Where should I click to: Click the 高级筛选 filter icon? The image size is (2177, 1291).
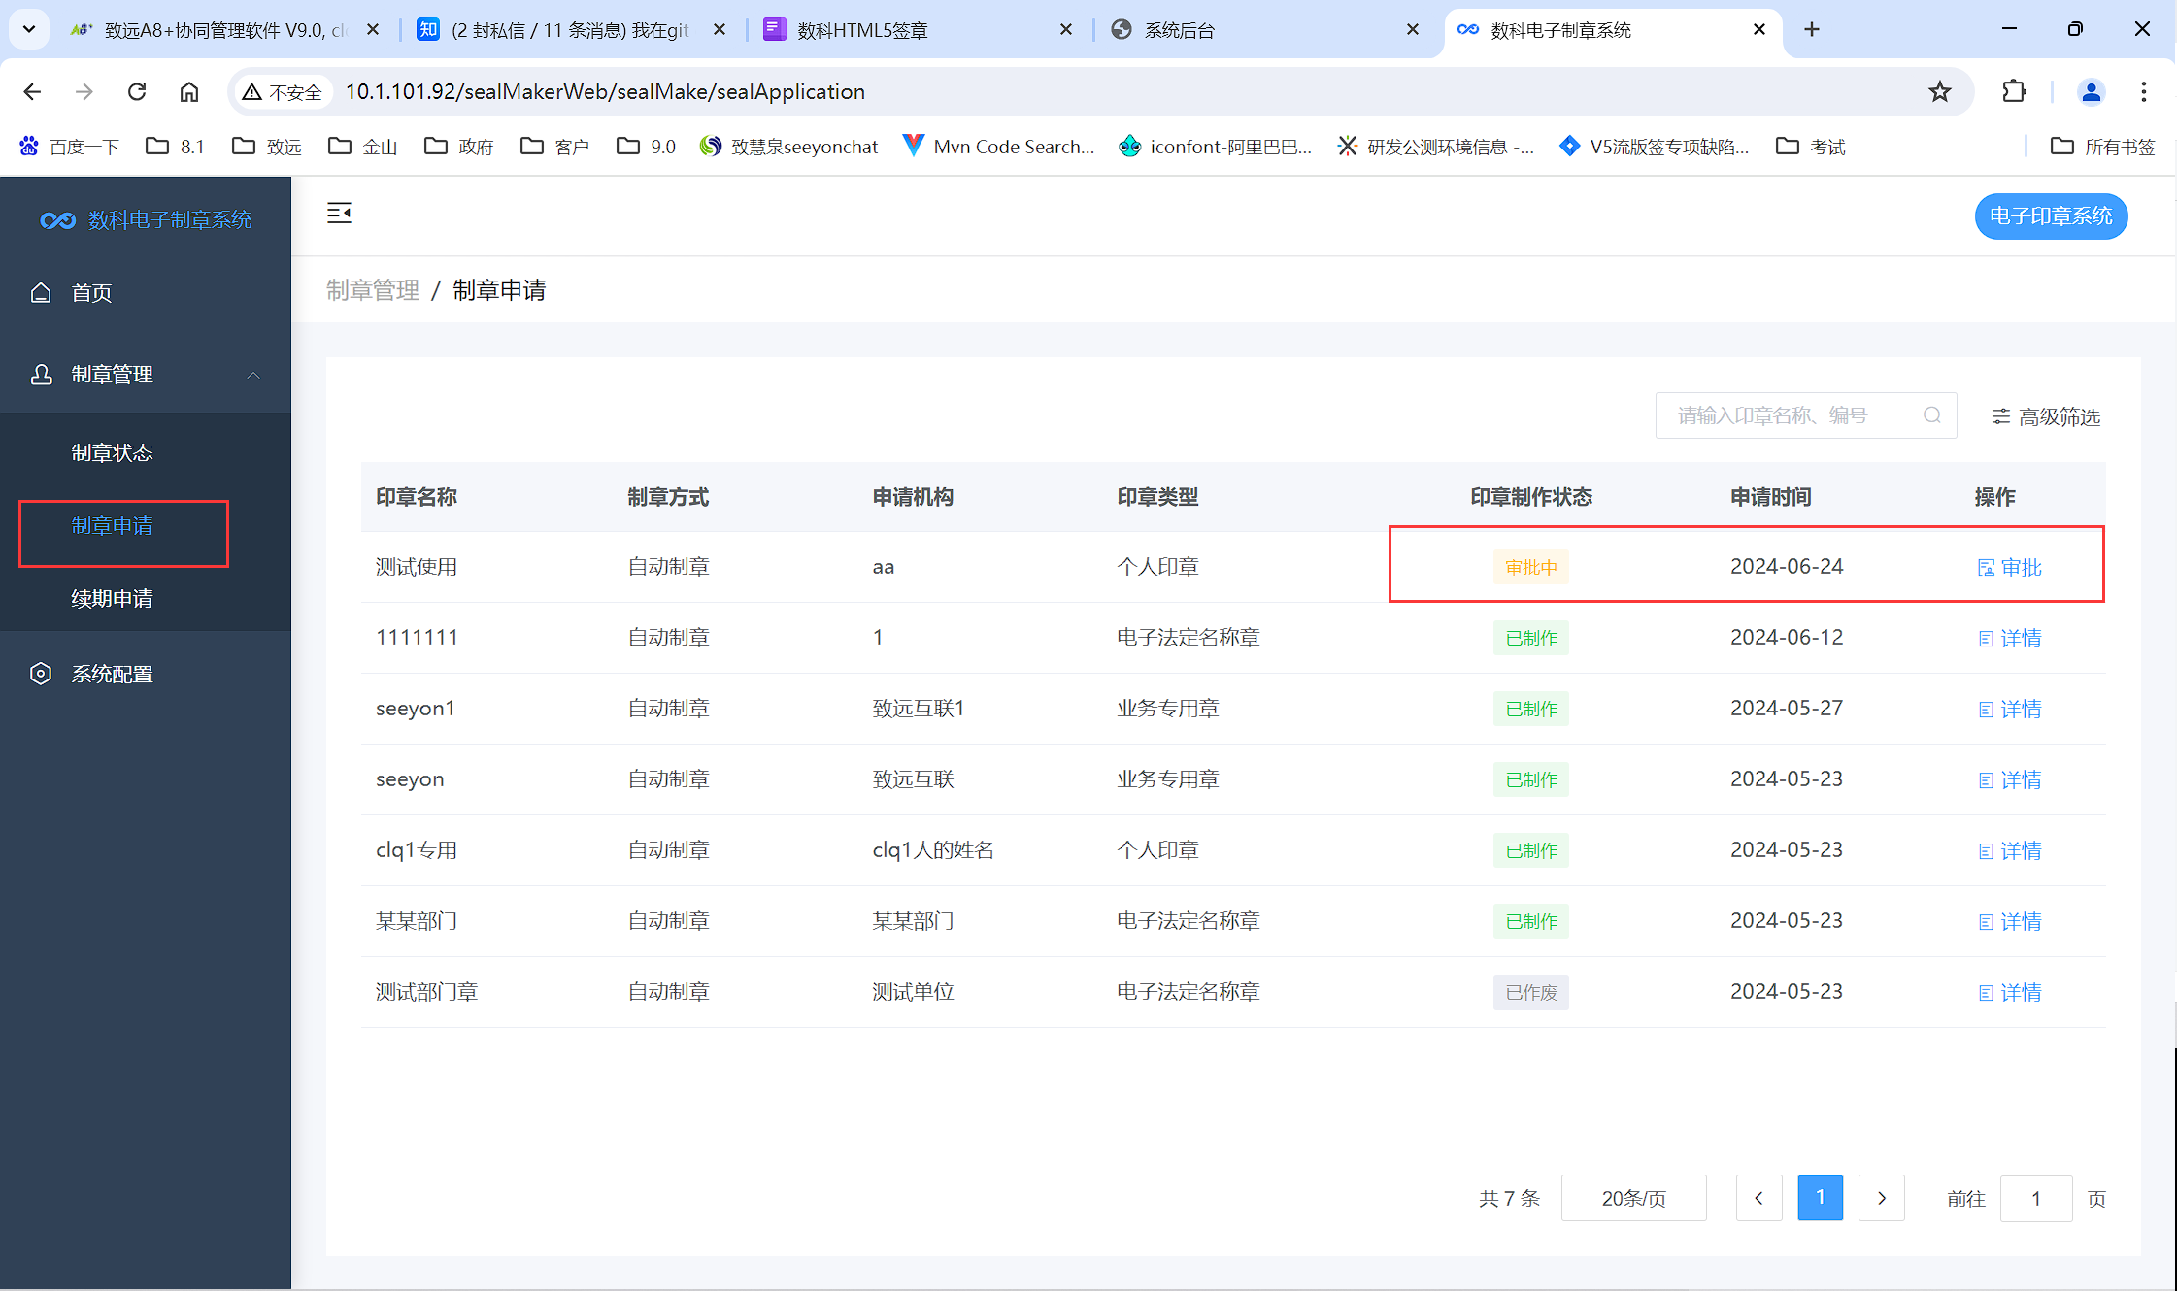(x=2001, y=416)
